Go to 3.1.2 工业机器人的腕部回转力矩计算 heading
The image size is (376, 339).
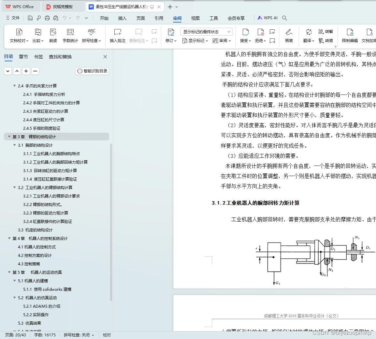[55, 162]
